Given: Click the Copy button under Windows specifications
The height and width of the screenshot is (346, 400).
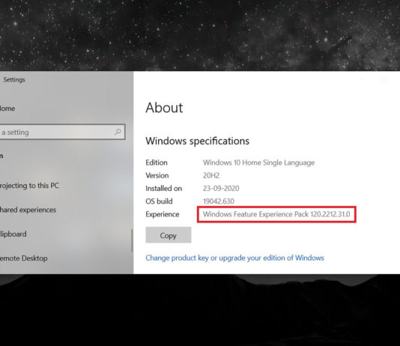Looking at the screenshot, I should point(169,235).
